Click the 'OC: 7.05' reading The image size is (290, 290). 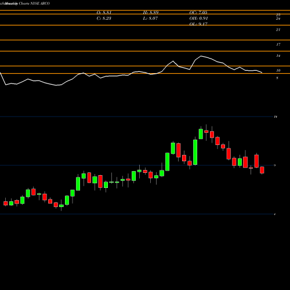198,13
